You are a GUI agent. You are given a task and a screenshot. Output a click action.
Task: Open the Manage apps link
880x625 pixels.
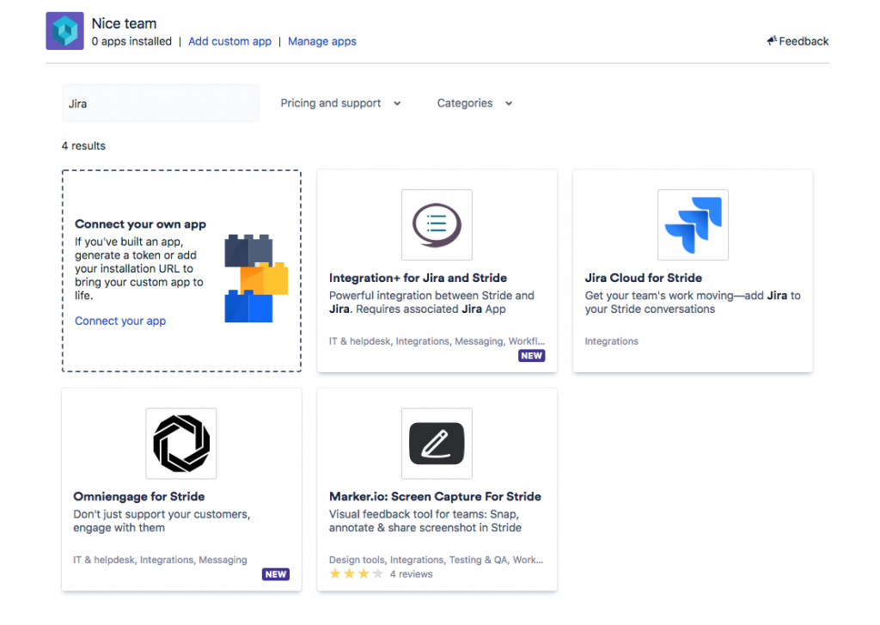322,41
